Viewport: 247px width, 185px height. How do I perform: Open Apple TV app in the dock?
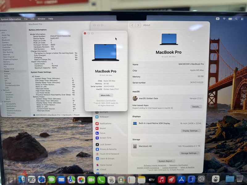coord(152,179)
